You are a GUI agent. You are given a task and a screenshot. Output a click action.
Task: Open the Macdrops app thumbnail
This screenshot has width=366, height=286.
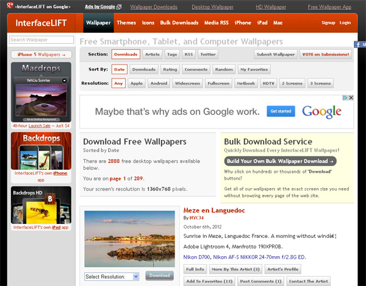coord(41,92)
